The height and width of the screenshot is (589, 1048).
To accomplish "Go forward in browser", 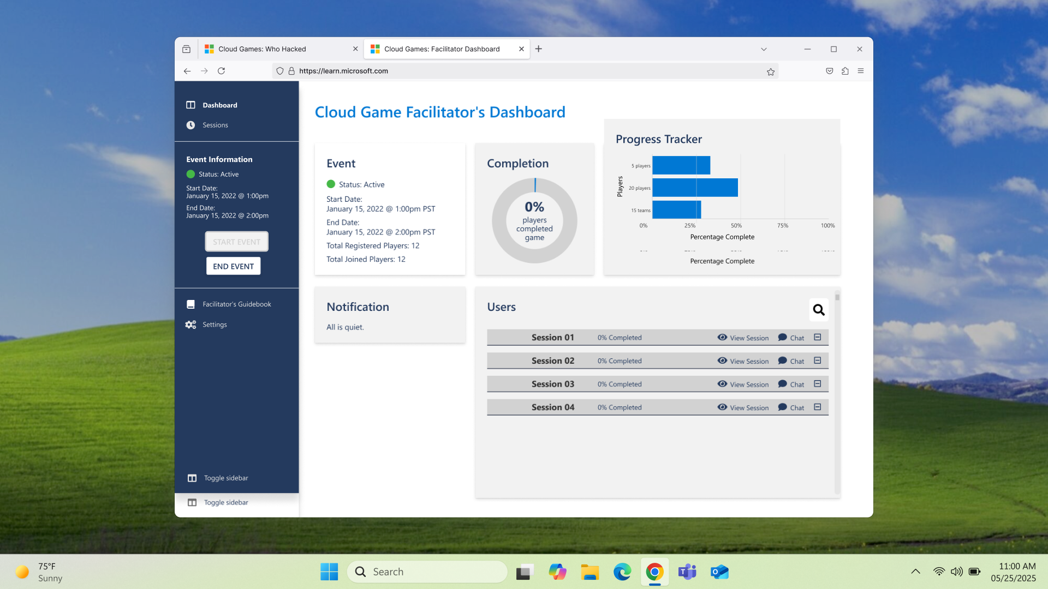I will 204,71.
